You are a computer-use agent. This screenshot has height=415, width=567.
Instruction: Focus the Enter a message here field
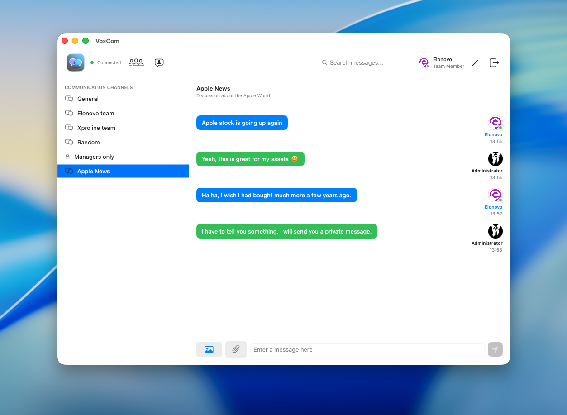click(x=367, y=349)
